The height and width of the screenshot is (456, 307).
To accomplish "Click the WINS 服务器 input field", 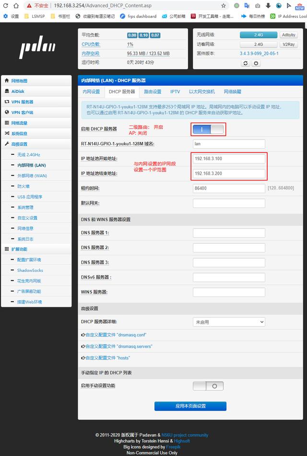I will point(229,292).
